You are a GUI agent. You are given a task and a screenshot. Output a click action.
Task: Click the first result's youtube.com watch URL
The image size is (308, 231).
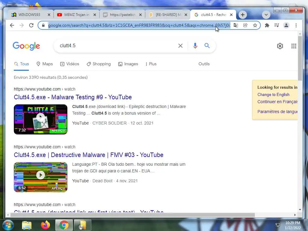click(45, 89)
